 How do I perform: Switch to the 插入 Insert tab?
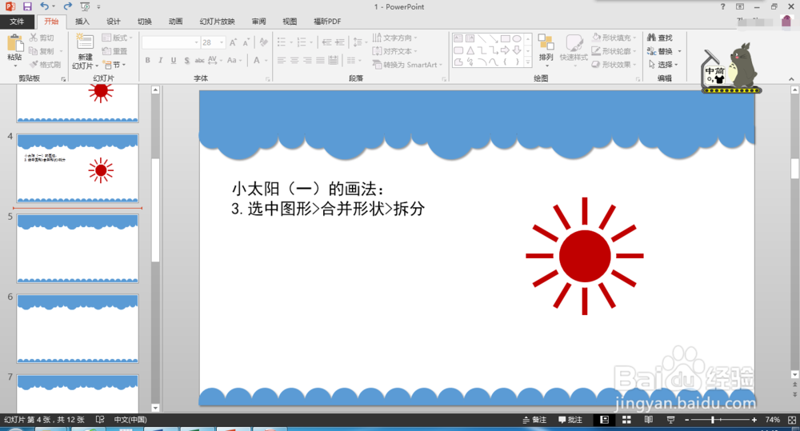click(82, 22)
